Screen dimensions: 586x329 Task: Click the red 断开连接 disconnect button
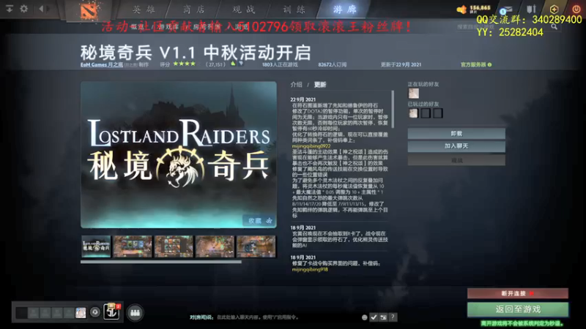518,294
